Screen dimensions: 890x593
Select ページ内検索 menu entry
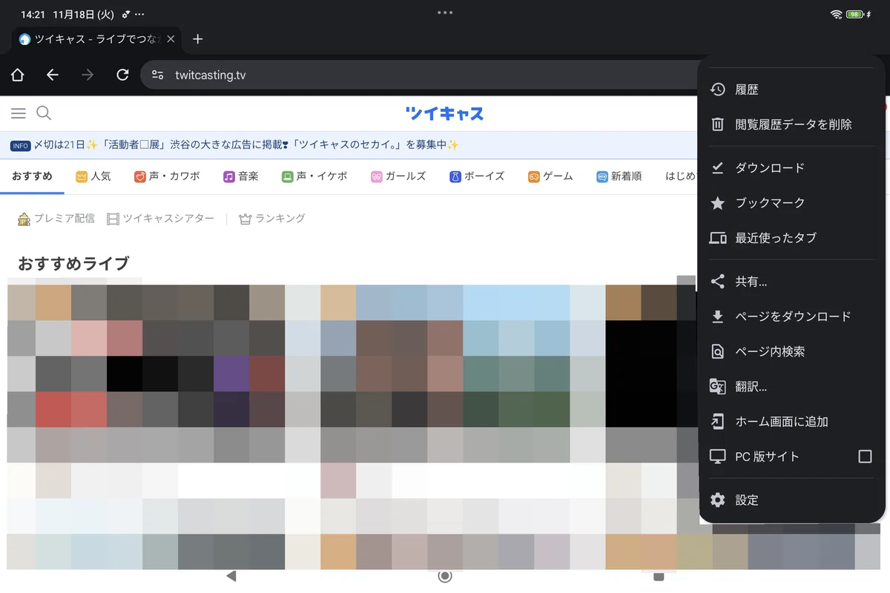coord(791,351)
